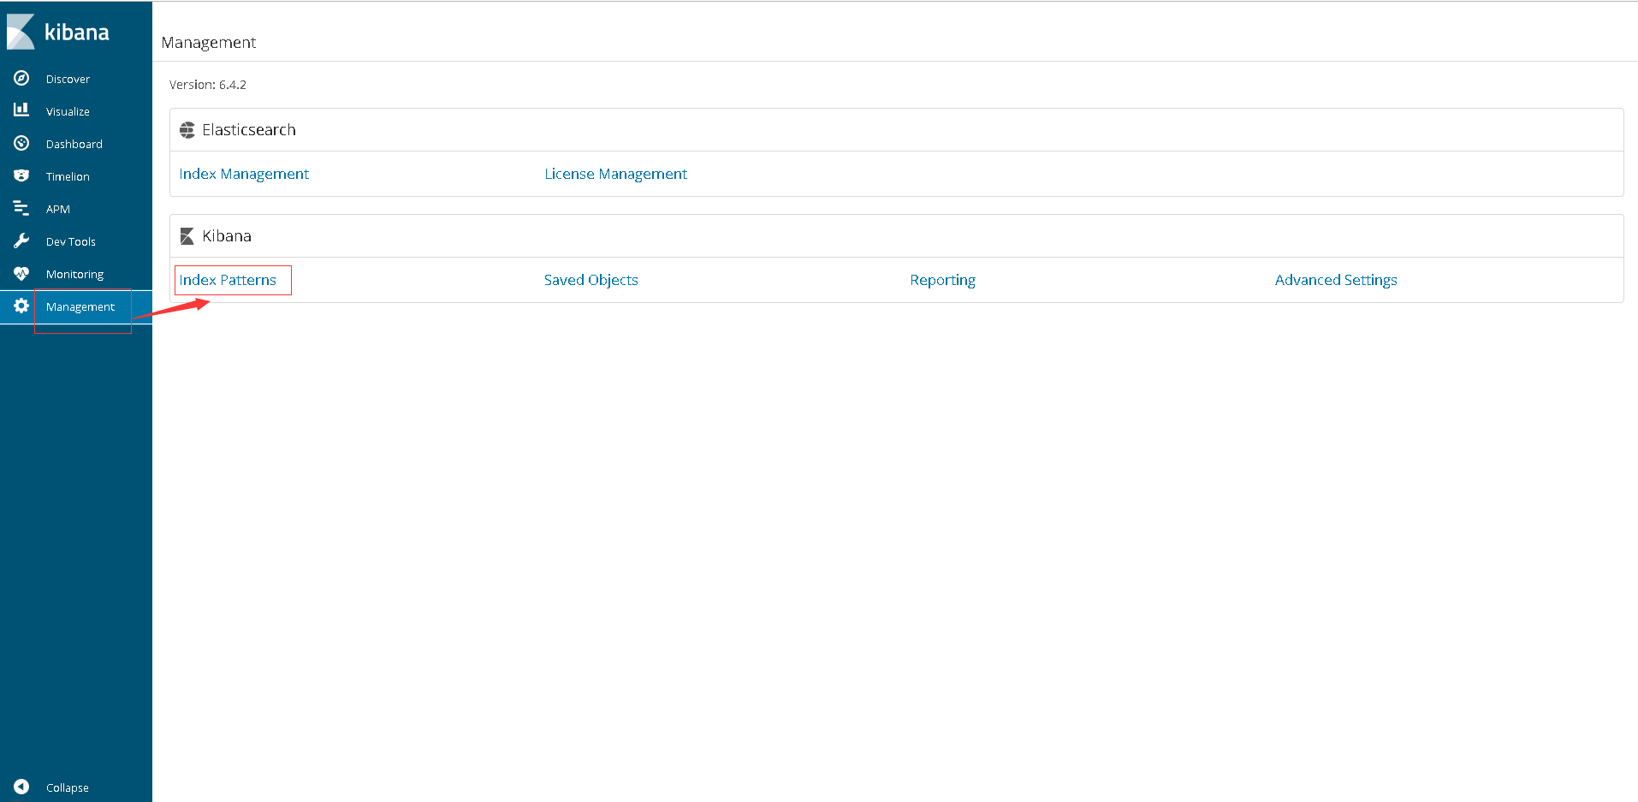
Task: Click the Kibana logo icon
Action: tap(21, 32)
